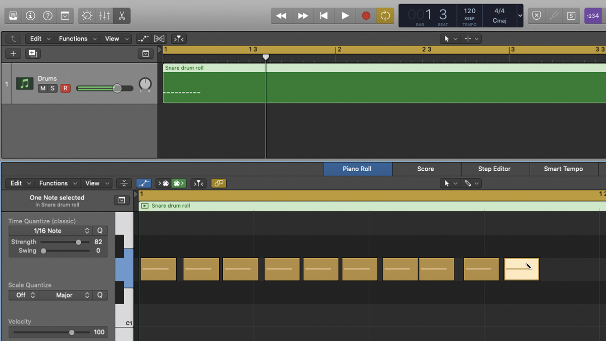This screenshot has height=341, width=606.
Task: Open Piano Roll pencil tool menu
Action: pos(471,183)
